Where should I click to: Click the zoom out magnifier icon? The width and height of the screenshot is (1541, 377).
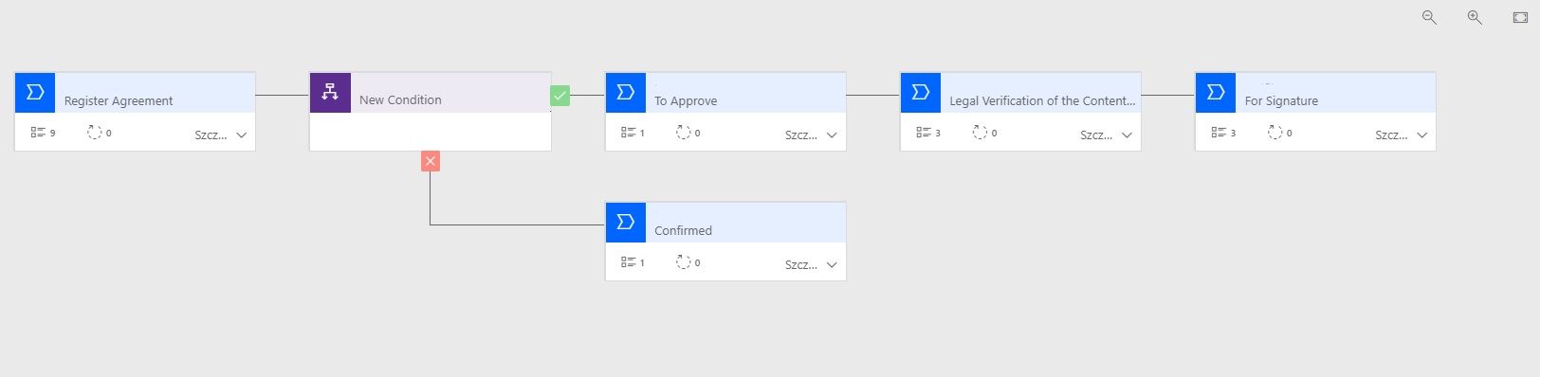(x=1429, y=18)
